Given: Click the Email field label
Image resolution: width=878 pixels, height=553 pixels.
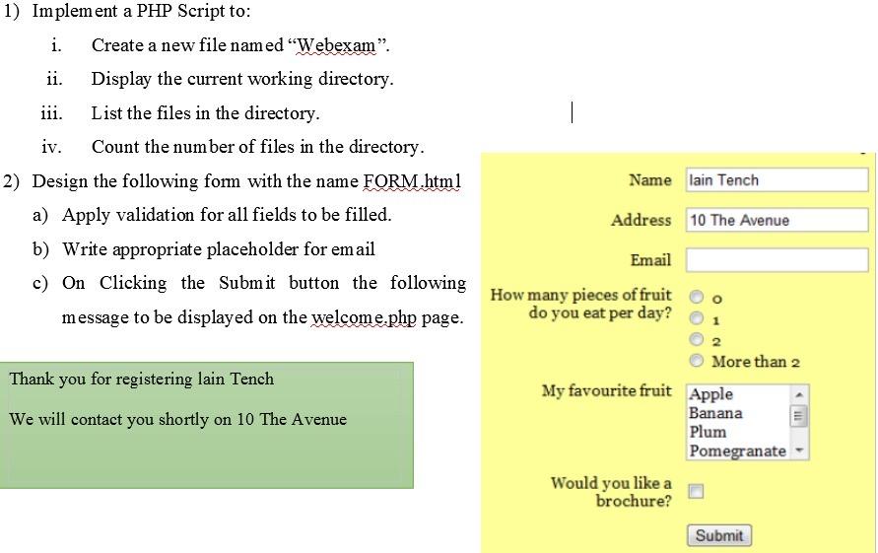Looking at the screenshot, I should coord(650,260).
